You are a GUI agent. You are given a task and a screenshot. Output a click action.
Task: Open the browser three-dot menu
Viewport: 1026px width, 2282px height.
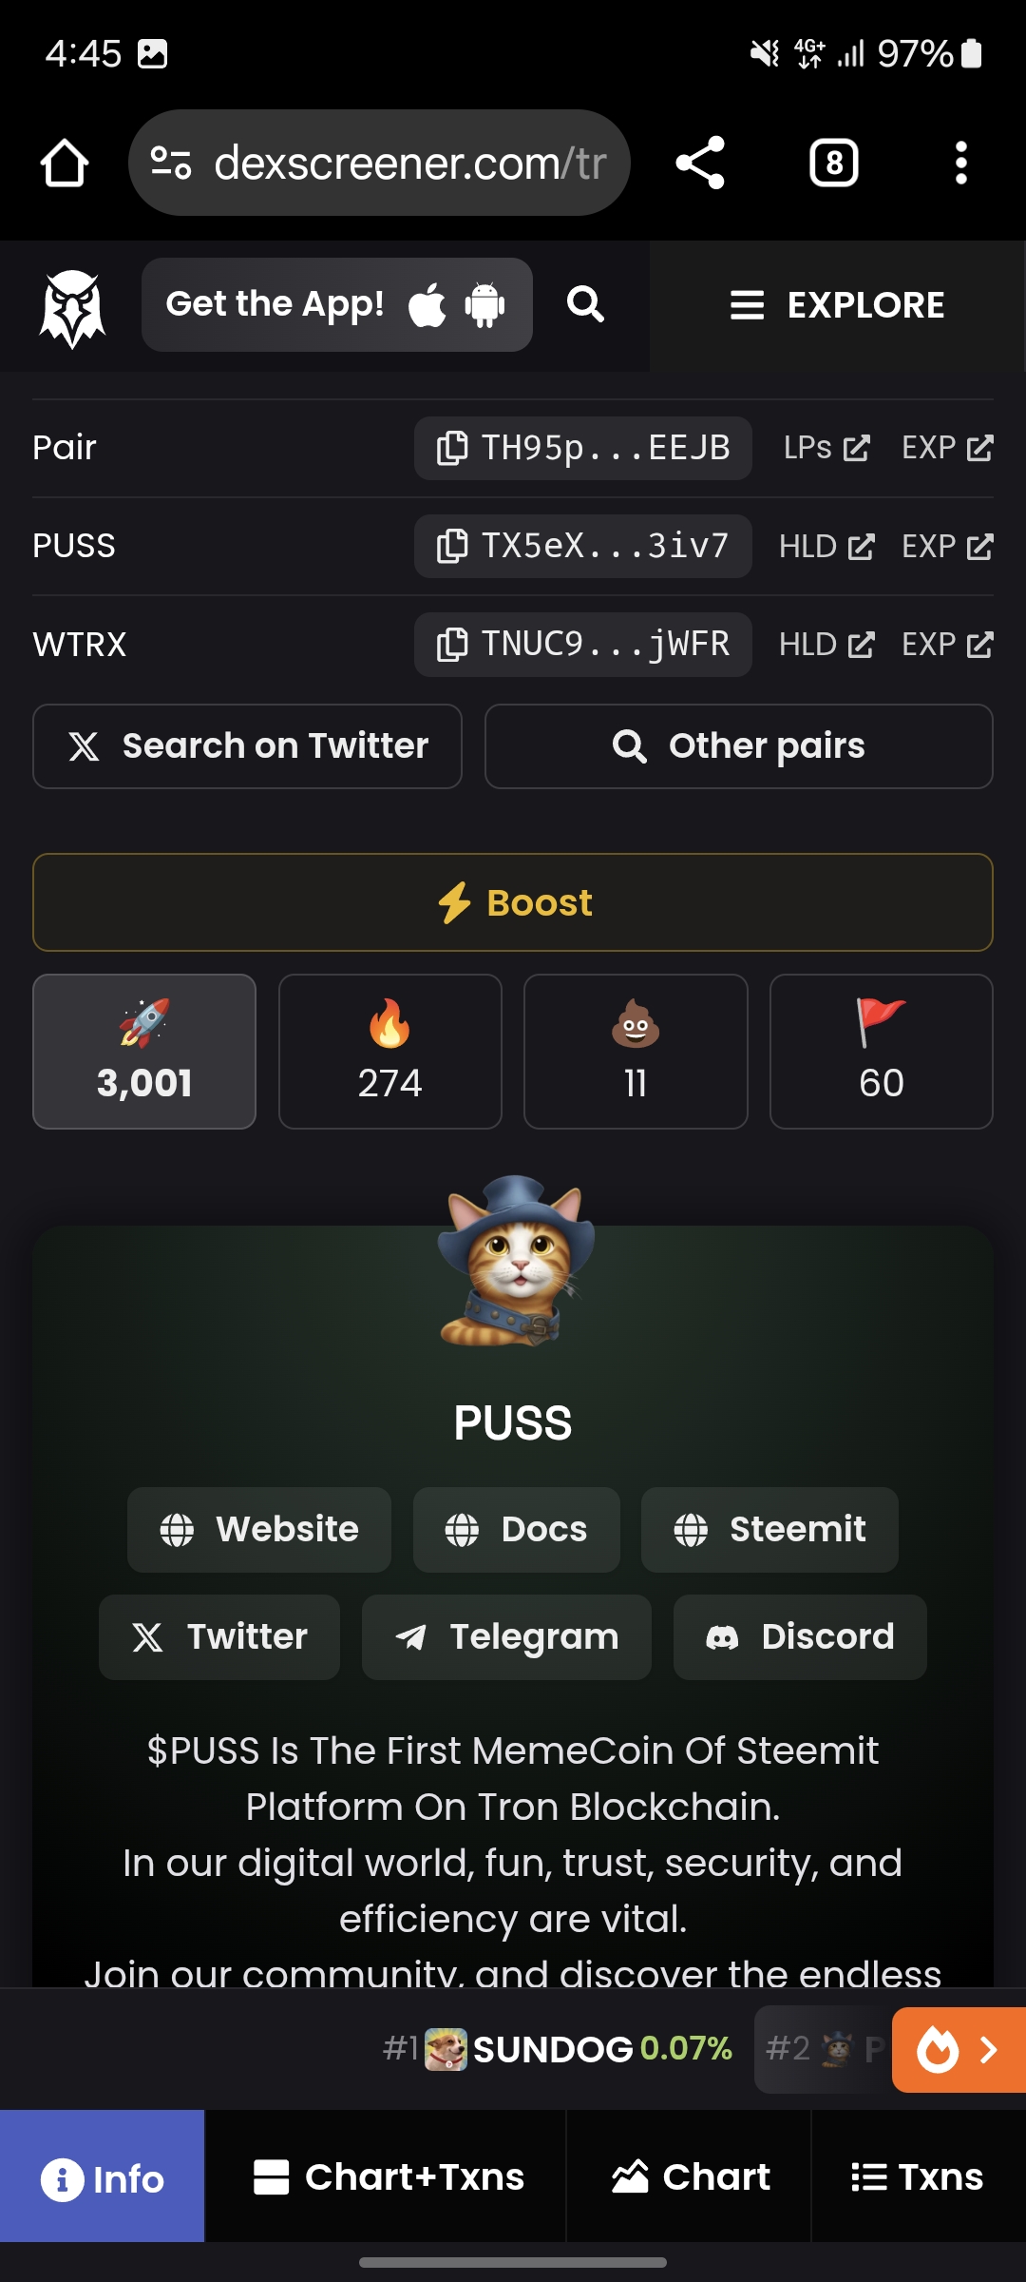[960, 163]
